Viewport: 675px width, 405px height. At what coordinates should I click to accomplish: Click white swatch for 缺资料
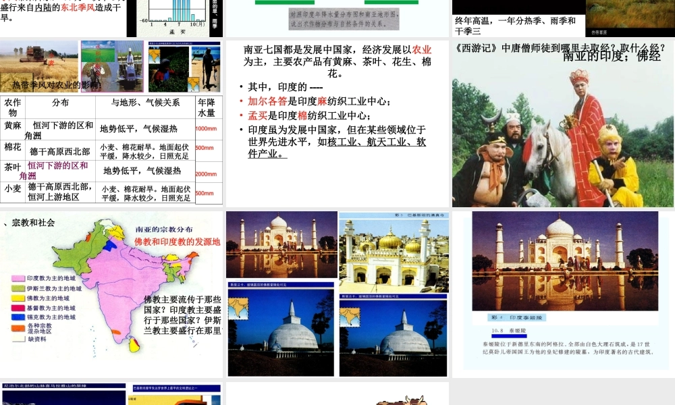18,339
